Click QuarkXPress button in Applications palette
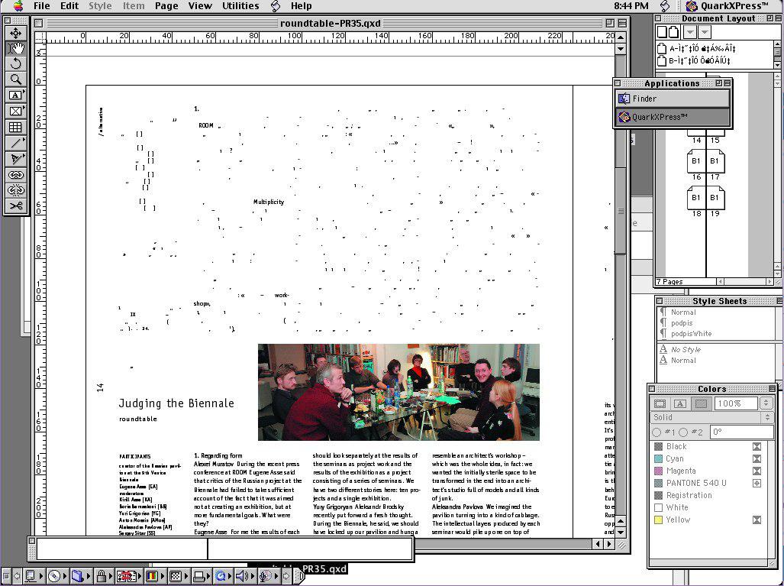 tap(673, 117)
